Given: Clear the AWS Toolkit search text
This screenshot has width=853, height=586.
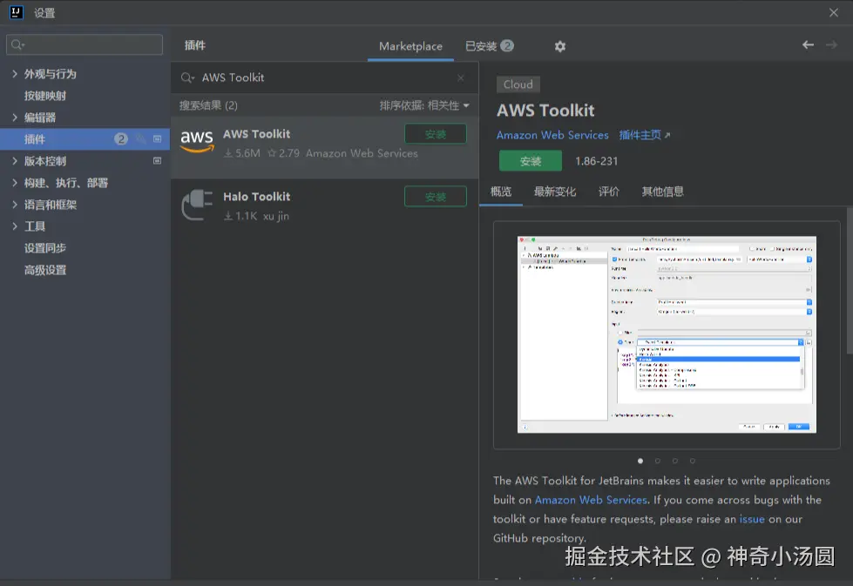Looking at the screenshot, I should (461, 77).
